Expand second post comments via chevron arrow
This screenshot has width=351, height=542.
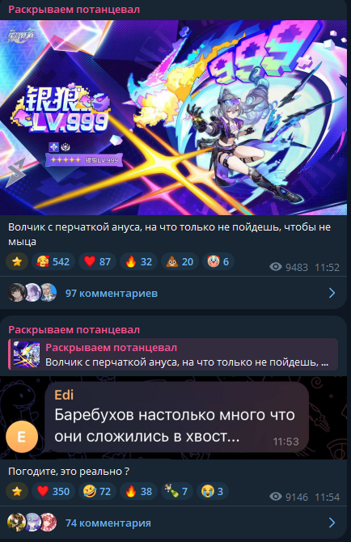(x=332, y=523)
